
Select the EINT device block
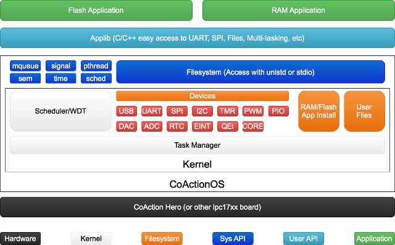(x=202, y=126)
